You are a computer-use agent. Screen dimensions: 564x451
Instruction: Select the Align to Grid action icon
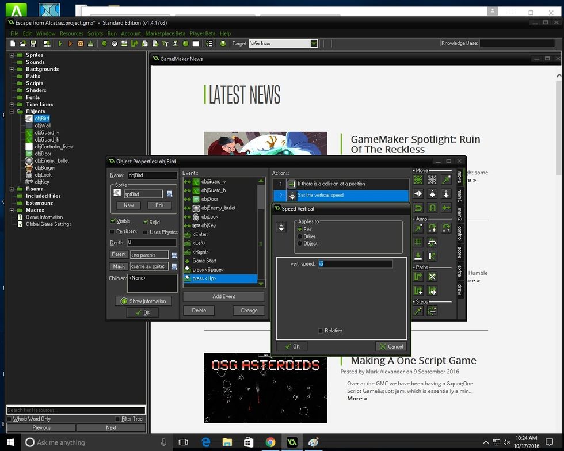point(418,242)
